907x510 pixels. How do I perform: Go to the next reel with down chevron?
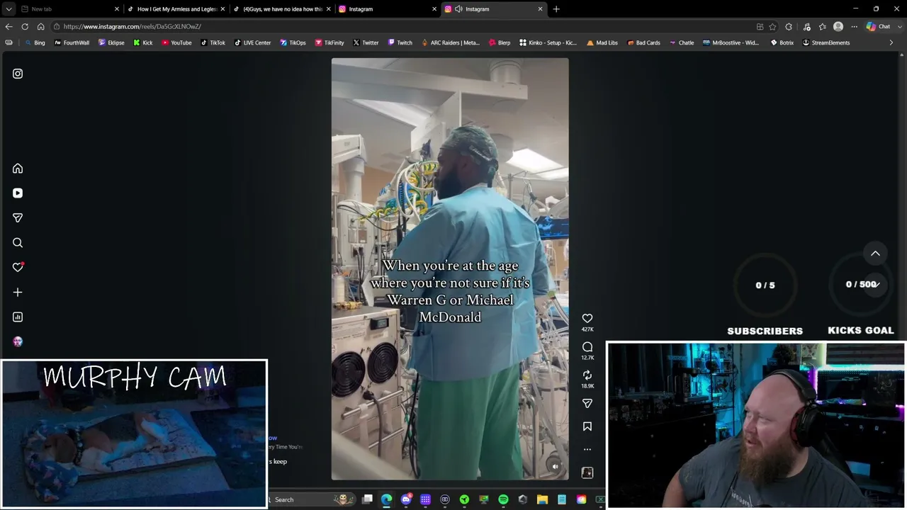875,285
